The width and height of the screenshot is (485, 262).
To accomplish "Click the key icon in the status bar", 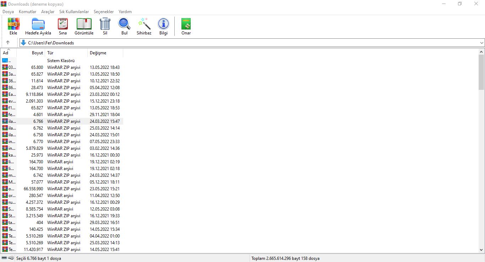I will 11,258.
